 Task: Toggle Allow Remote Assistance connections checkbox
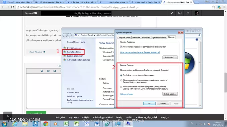click(x=121, y=47)
